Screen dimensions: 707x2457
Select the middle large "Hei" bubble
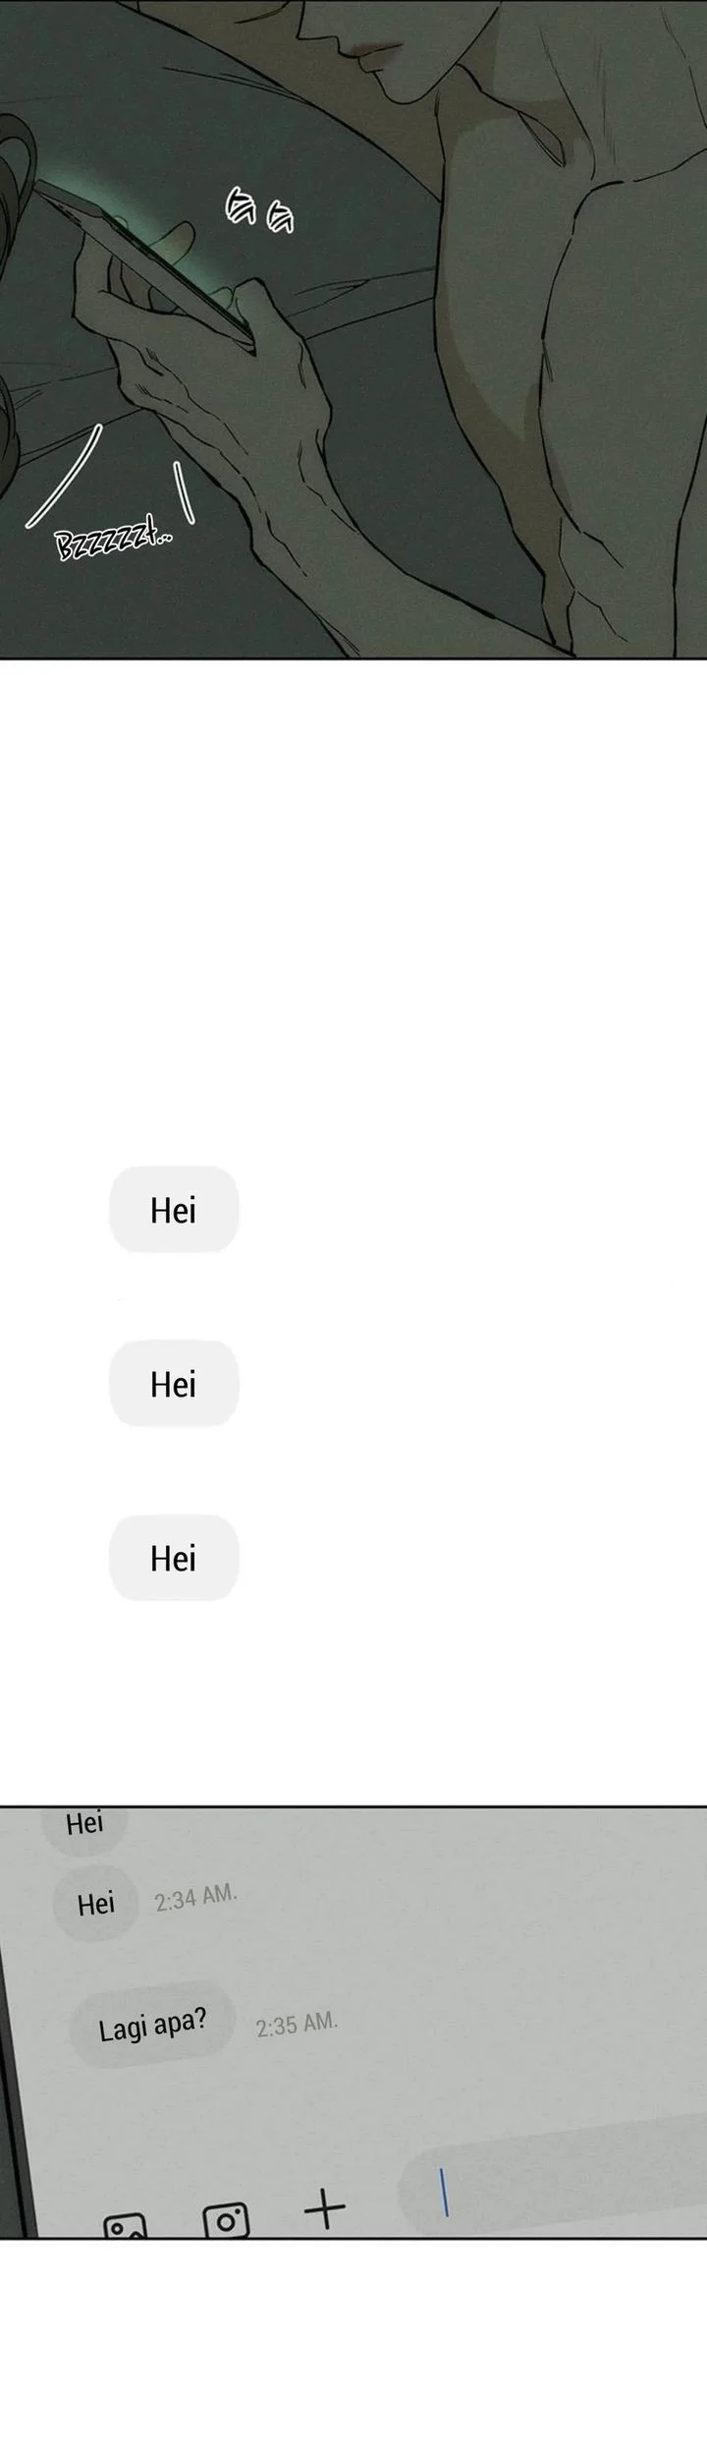click(x=174, y=1384)
